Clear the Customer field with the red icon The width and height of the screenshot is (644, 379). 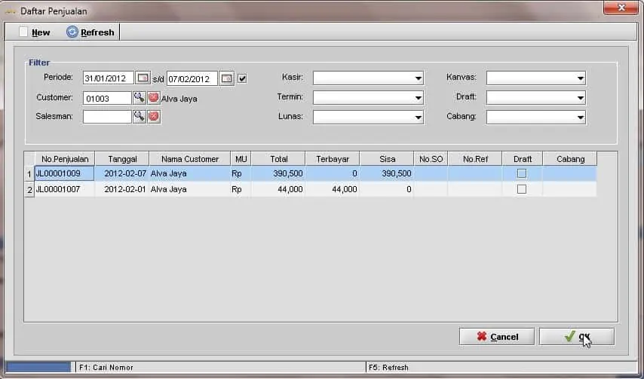(x=154, y=98)
